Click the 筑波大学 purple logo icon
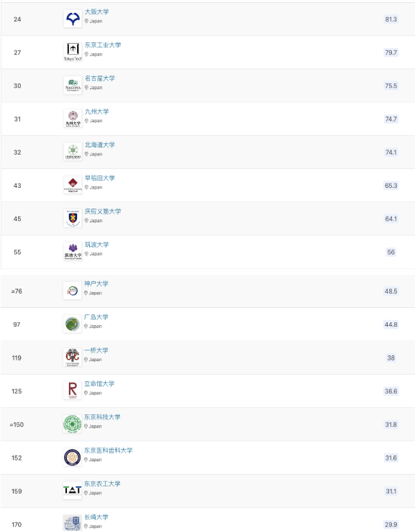Viewport: 415px width, 531px height. point(73,251)
